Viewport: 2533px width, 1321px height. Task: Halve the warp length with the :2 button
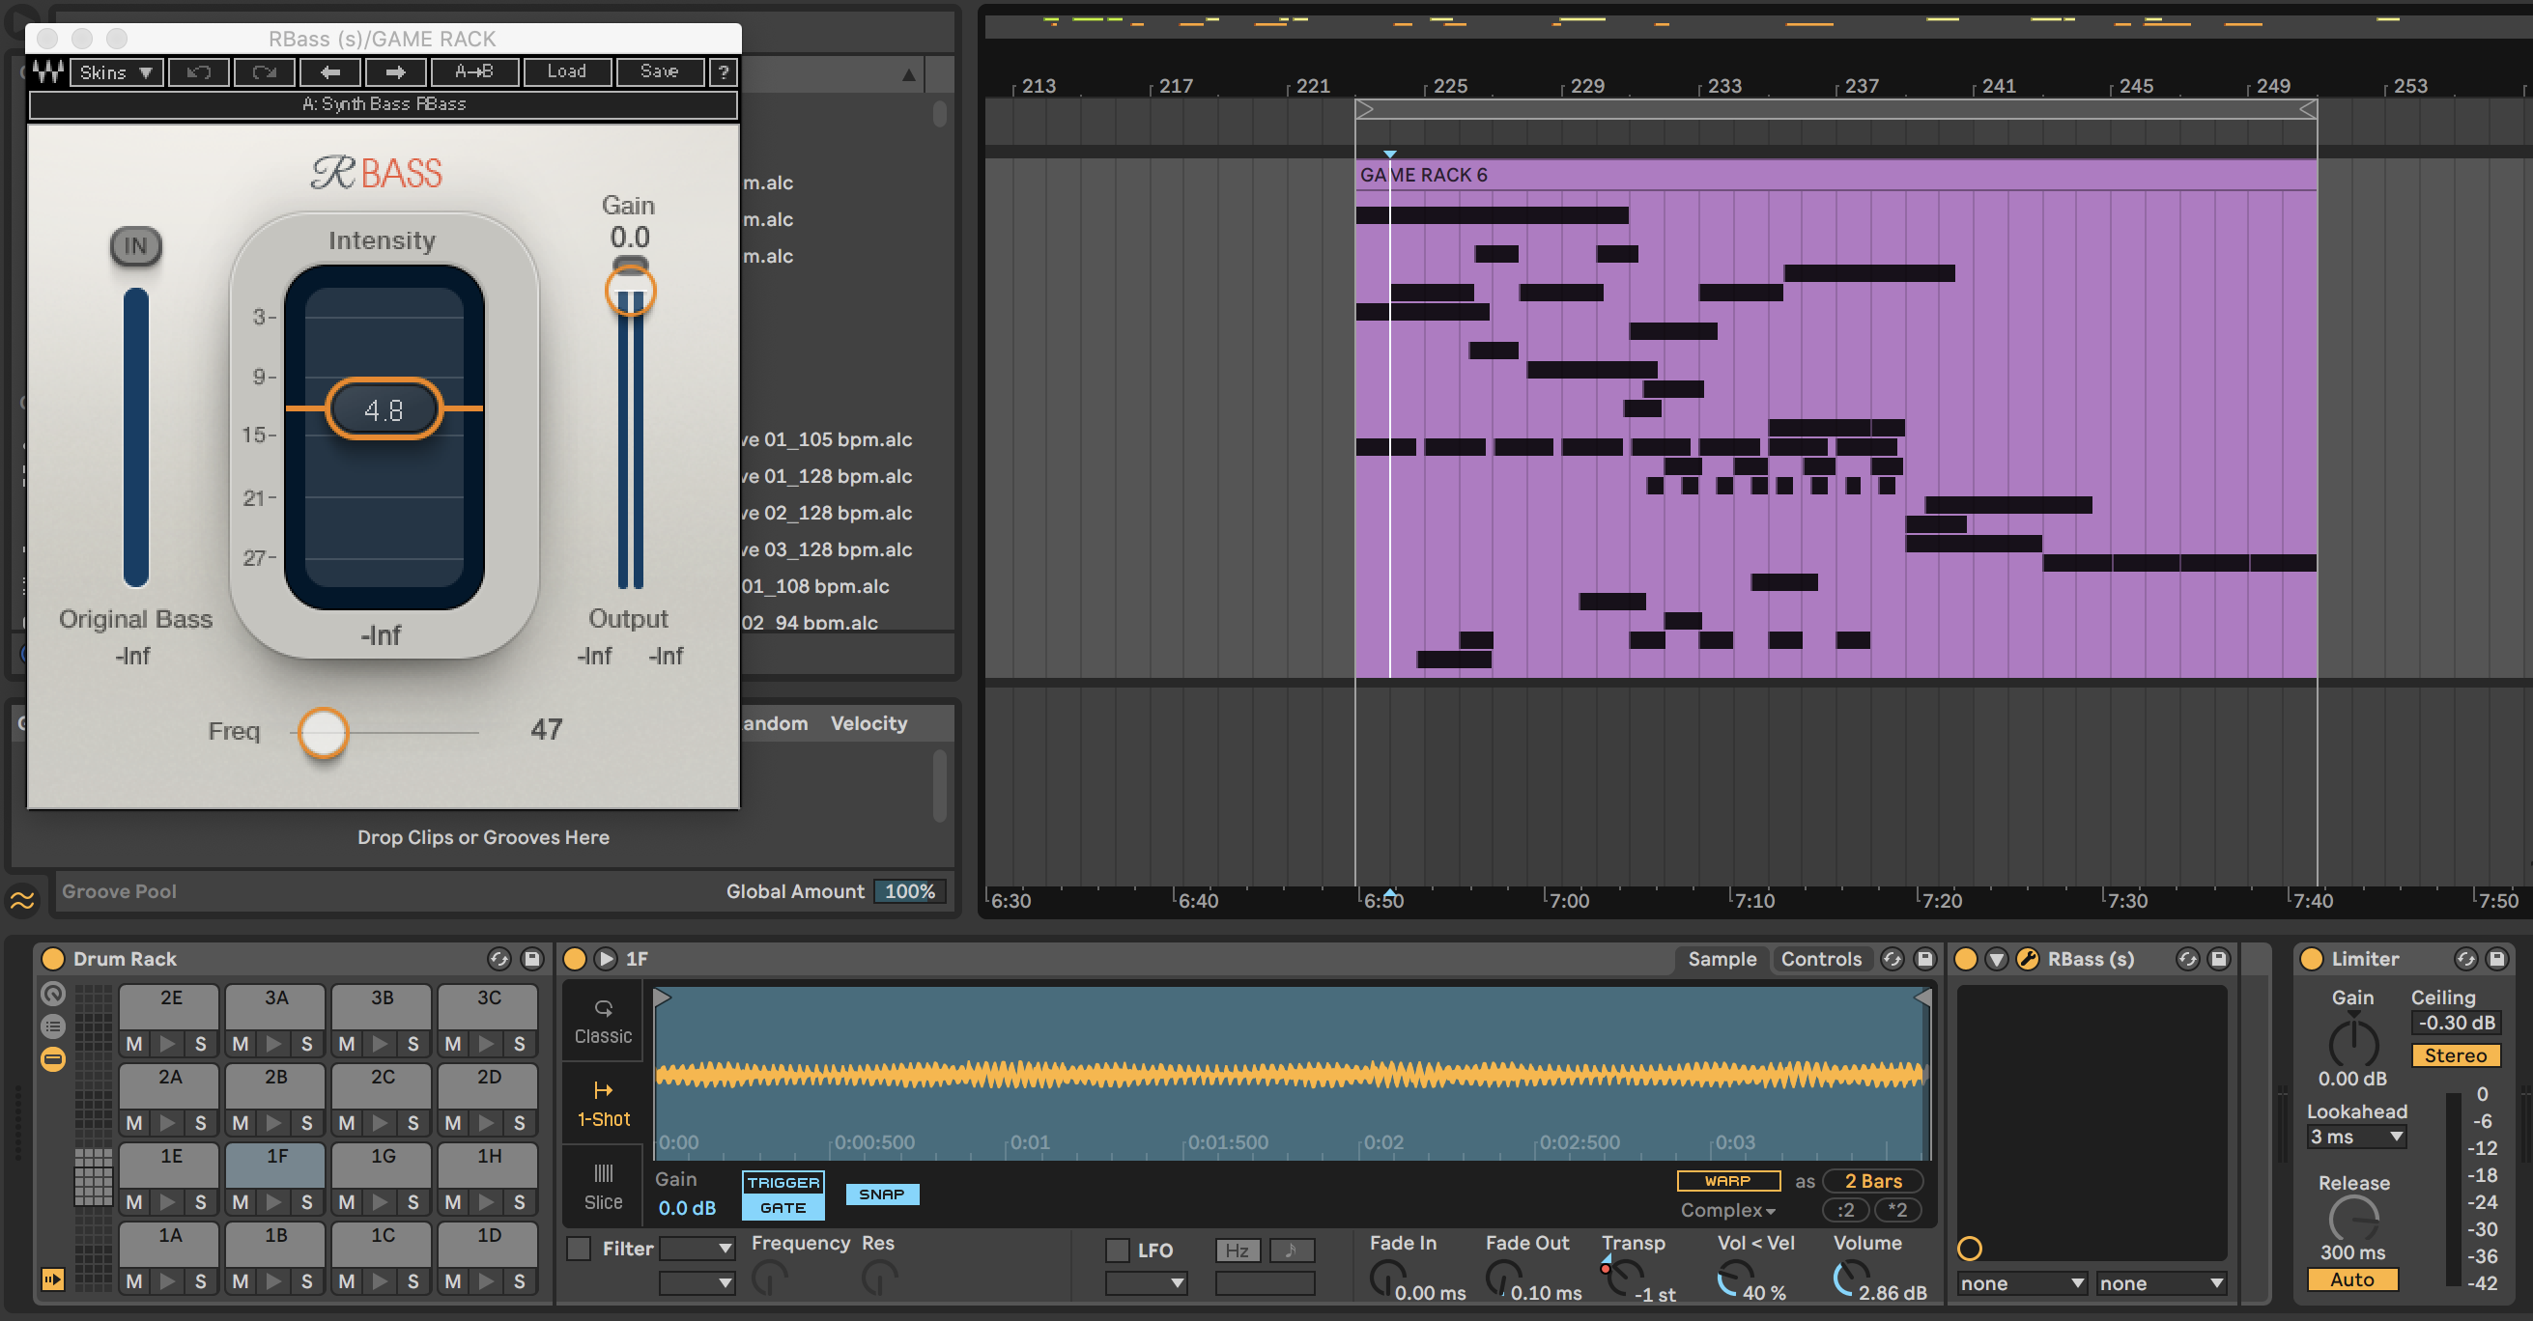[x=1846, y=1210]
